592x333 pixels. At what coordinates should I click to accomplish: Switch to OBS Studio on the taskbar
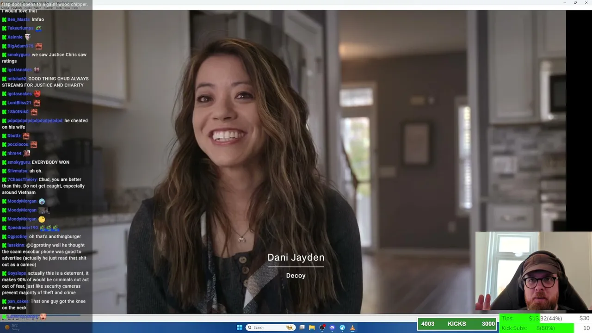click(322, 327)
